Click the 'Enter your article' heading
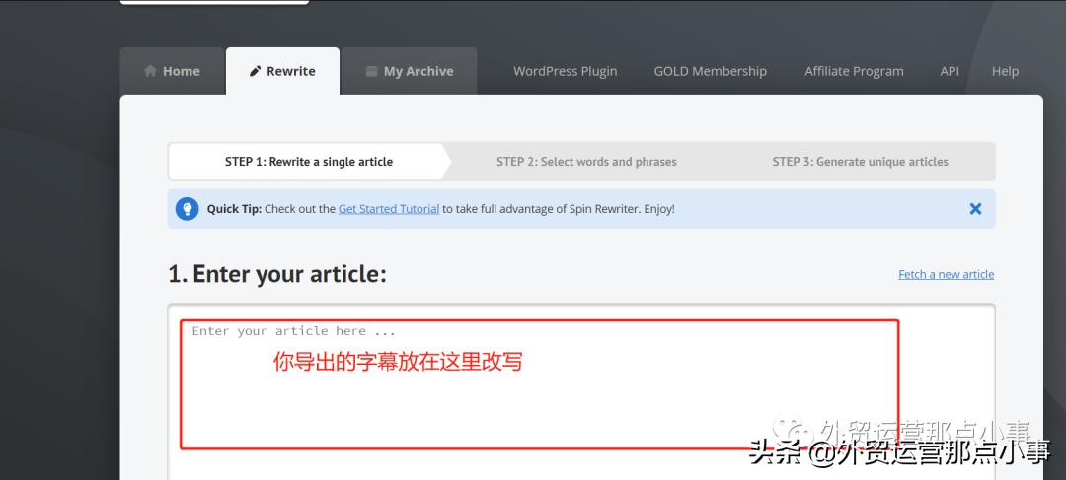 277,274
